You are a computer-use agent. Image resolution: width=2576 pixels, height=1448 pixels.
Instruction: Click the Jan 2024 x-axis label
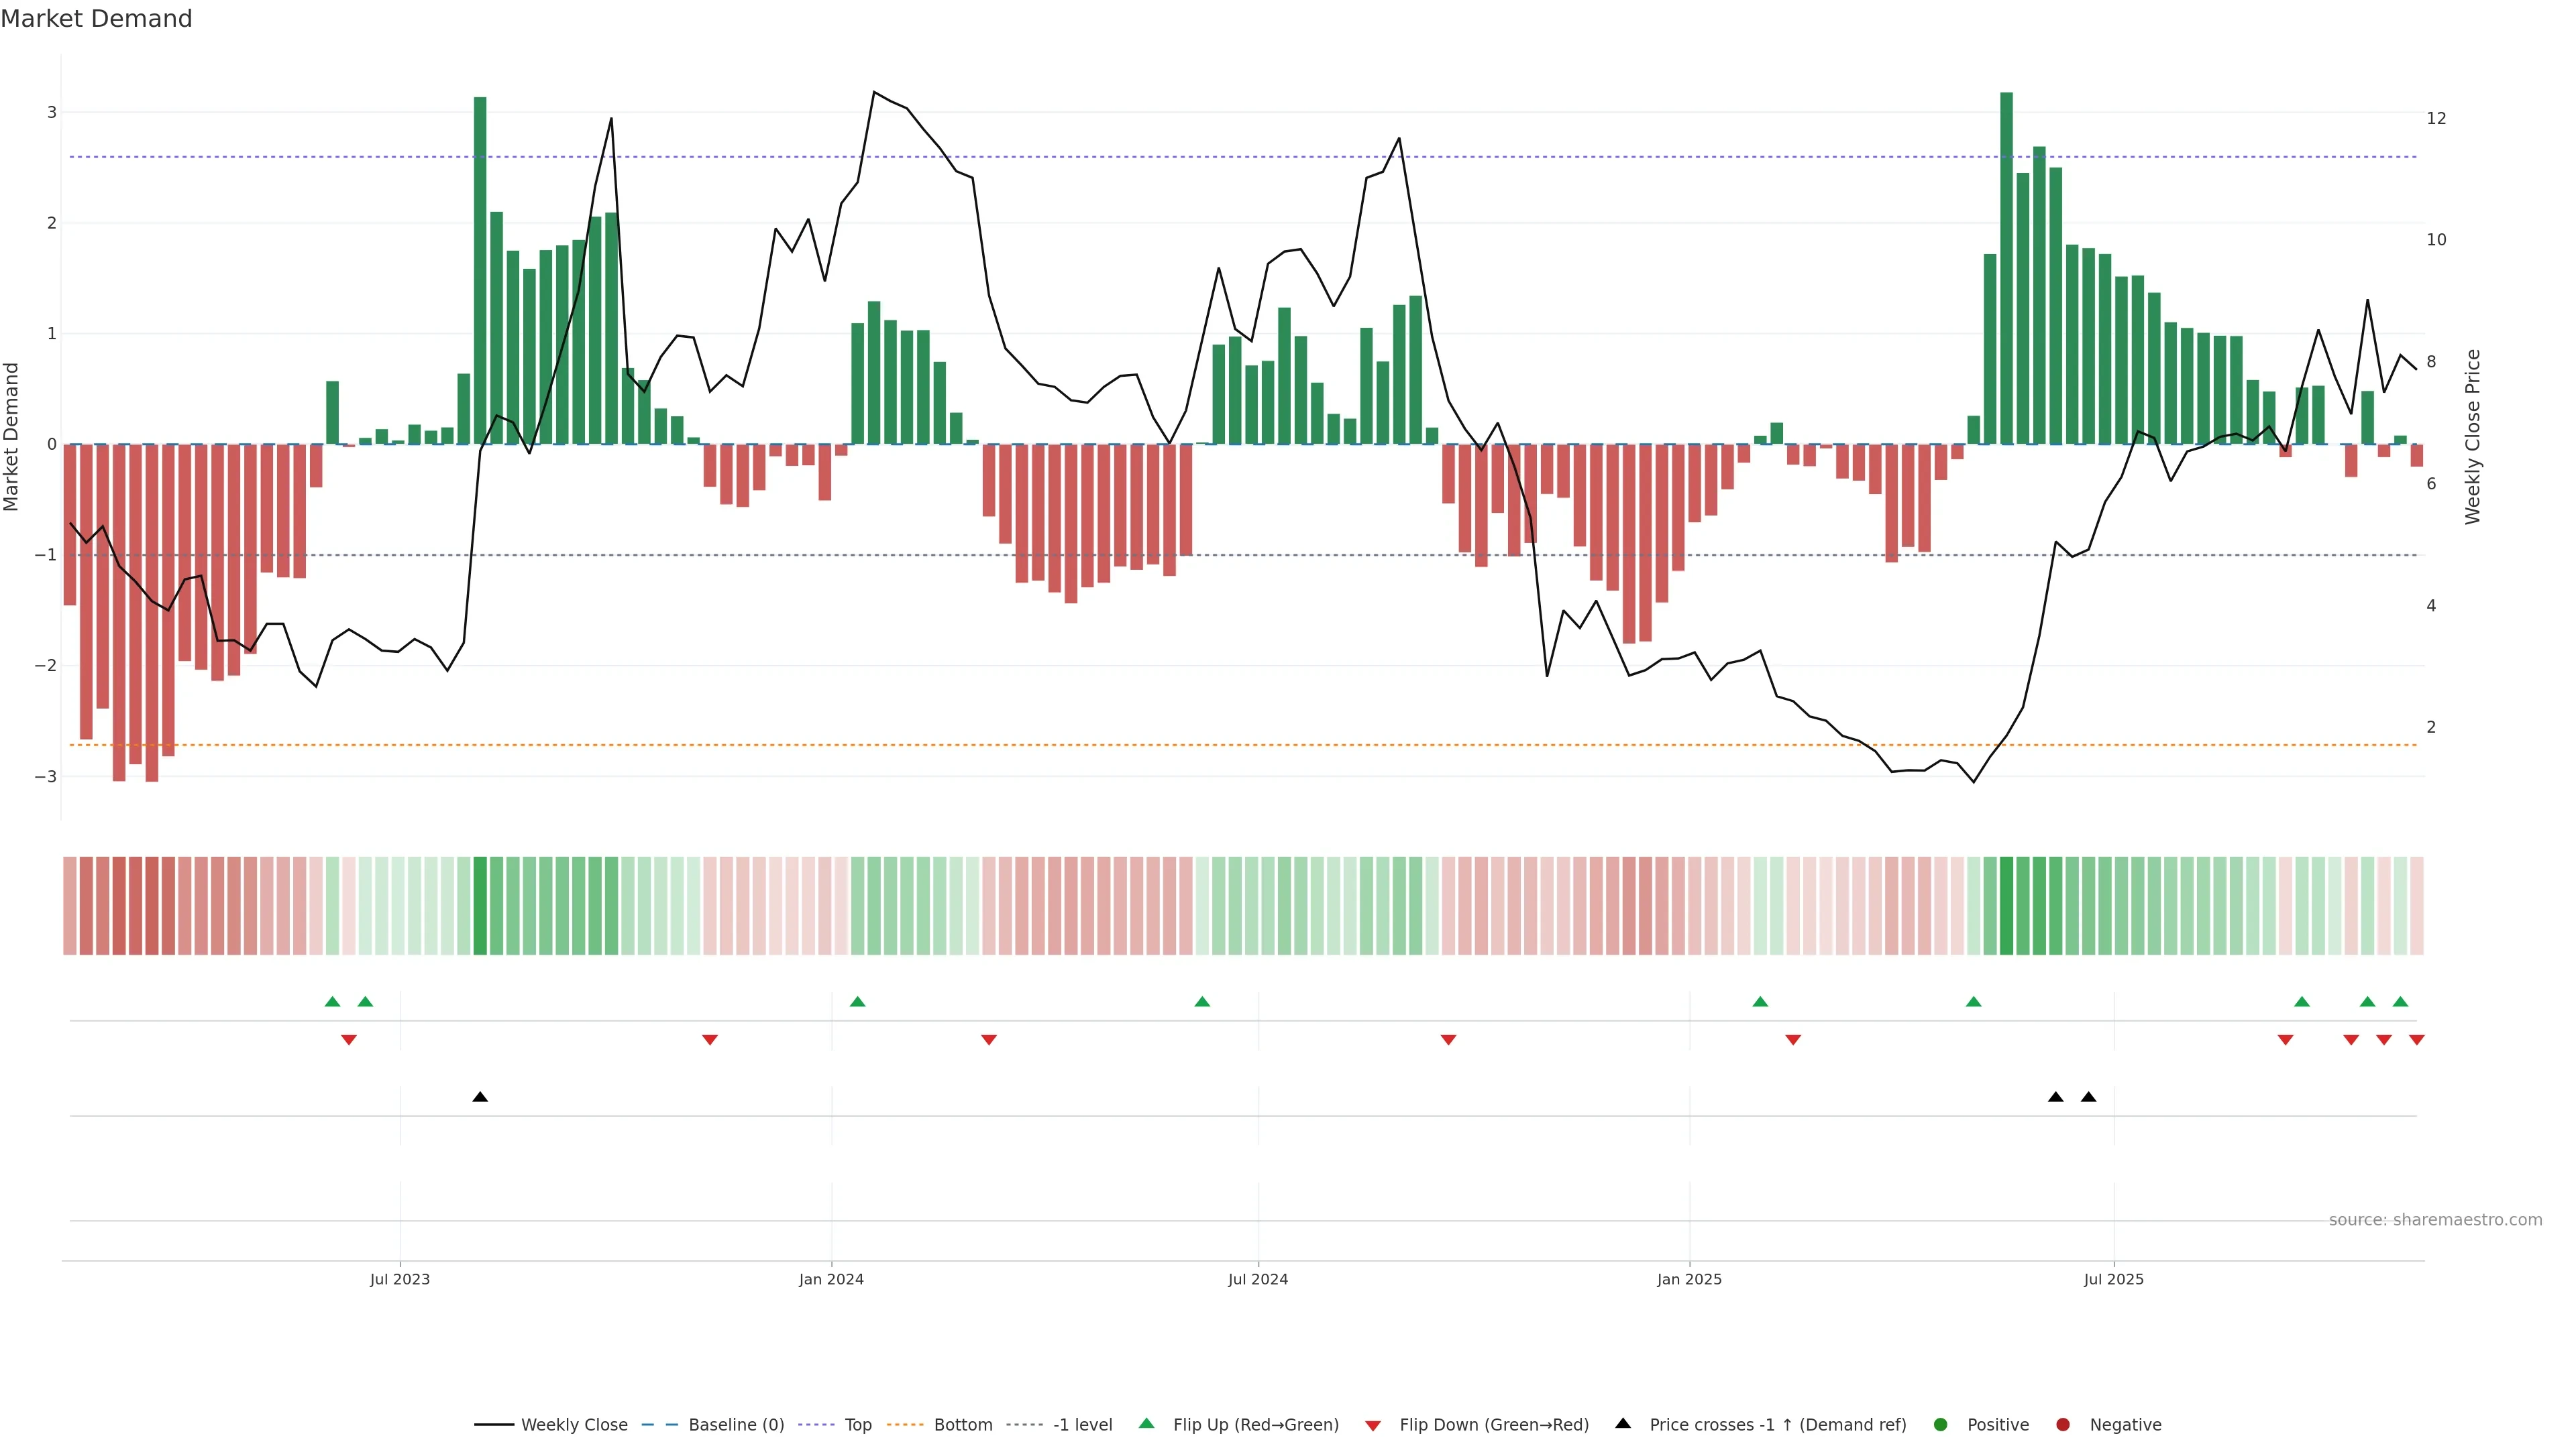pyautogui.click(x=831, y=1279)
